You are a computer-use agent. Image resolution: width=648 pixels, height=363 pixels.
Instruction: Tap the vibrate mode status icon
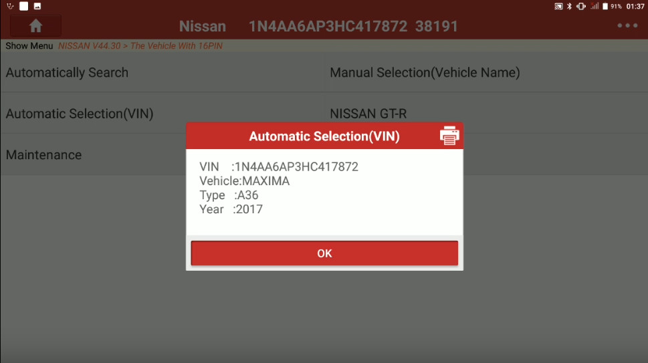pos(581,6)
